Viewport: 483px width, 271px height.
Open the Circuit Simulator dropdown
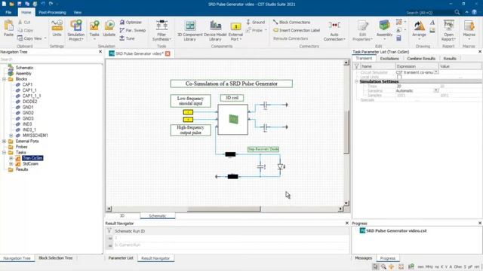coord(436,72)
